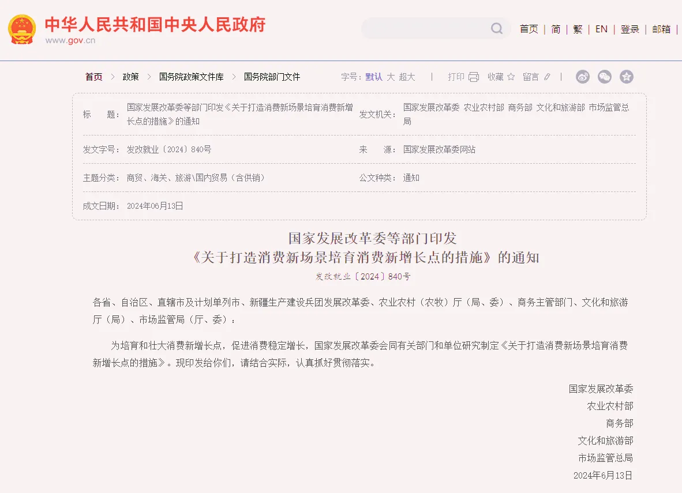Share to WeChat icon
The width and height of the screenshot is (682, 493).
point(605,77)
